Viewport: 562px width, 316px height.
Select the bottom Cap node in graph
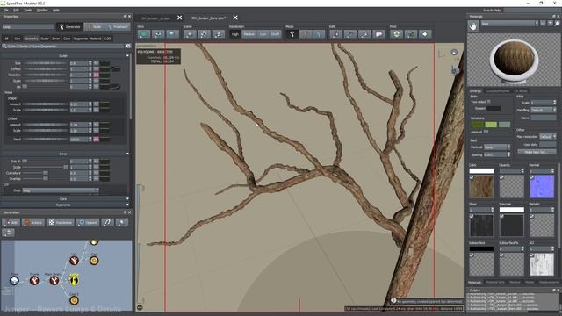tap(74, 300)
